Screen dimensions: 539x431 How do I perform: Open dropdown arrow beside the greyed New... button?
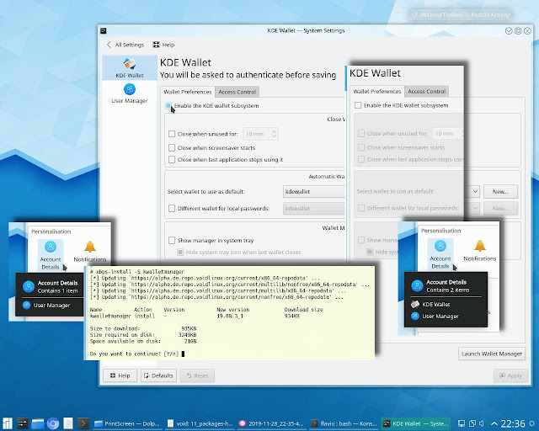[475, 208]
